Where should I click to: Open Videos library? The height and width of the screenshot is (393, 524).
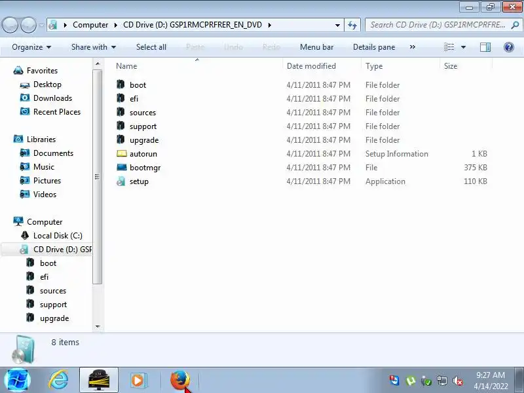pos(45,194)
